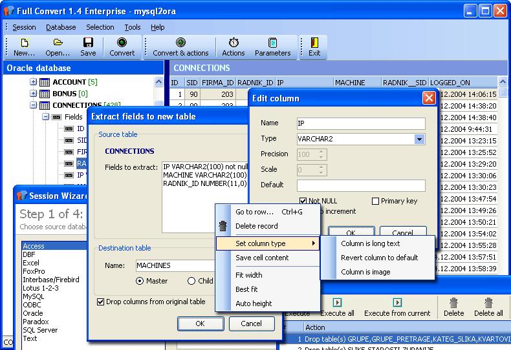
Task: Open the Actions stopwatch icon
Action: pyautogui.click(x=234, y=43)
